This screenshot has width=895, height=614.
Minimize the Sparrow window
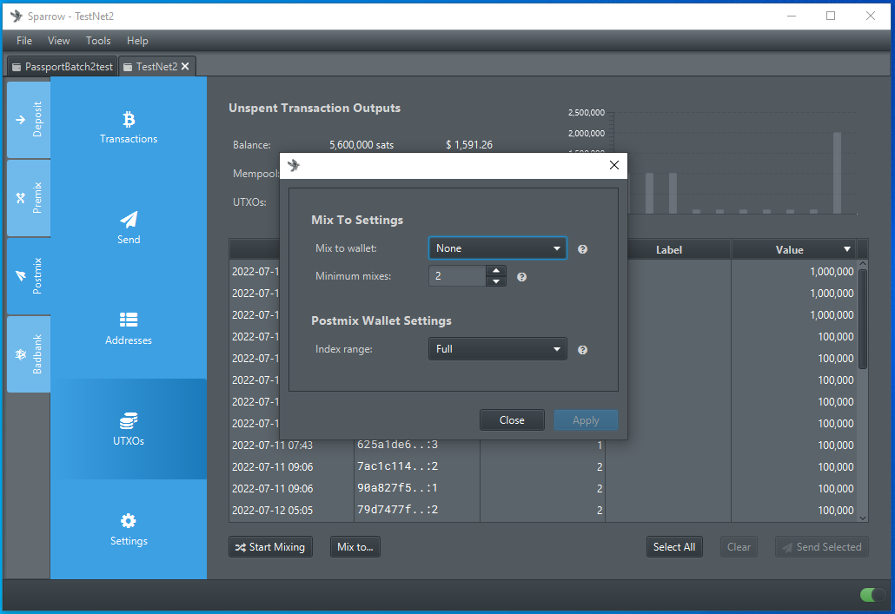791,16
